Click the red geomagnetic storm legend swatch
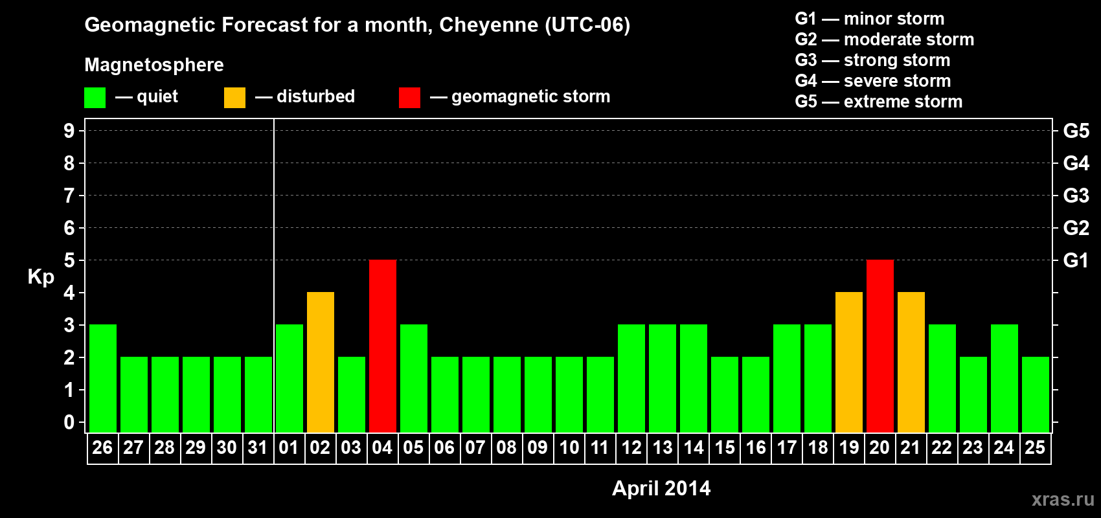Screen dimensions: 1101x518 pyautogui.click(x=409, y=98)
